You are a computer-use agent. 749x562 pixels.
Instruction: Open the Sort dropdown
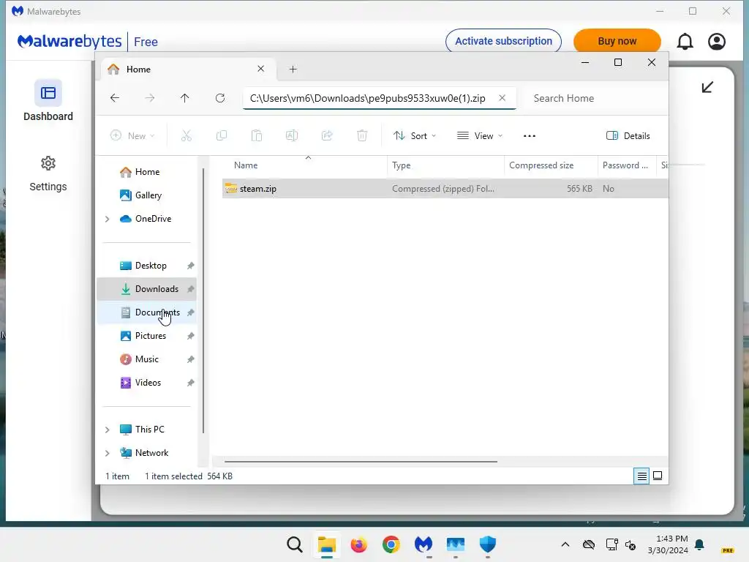point(415,135)
